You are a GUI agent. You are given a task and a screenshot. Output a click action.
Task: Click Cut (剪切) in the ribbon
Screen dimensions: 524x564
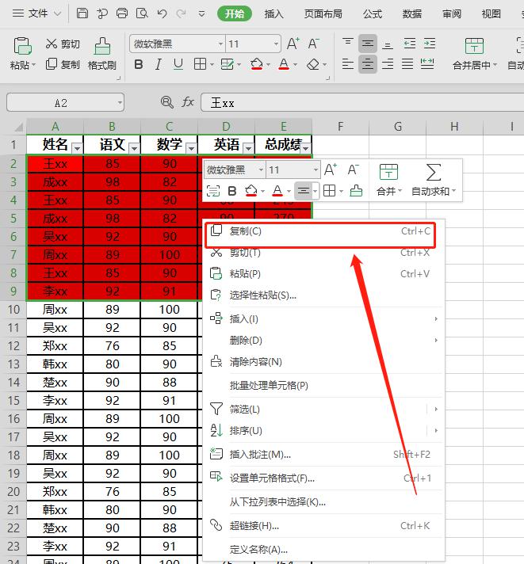click(x=63, y=44)
